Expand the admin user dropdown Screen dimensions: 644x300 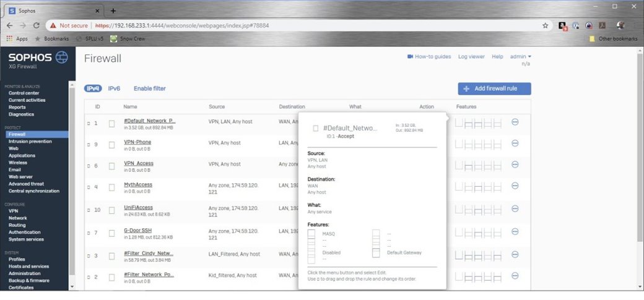point(520,57)
